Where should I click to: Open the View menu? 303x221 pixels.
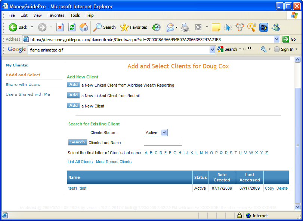(37, 15)
